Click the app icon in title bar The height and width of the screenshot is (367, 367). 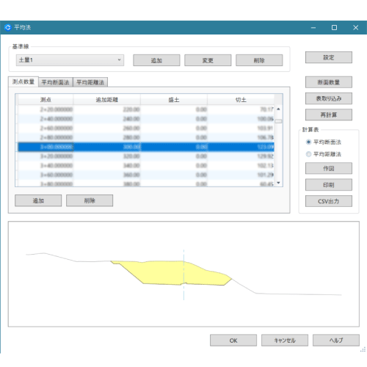pos(8,27)
